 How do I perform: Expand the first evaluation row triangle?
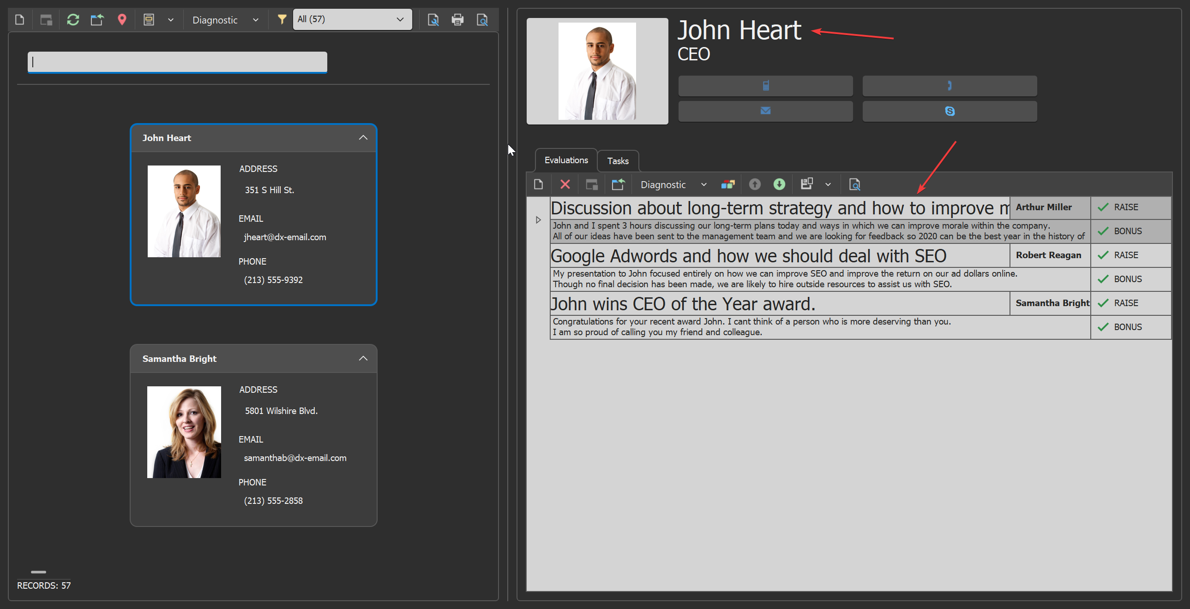[x=538, y=220]
